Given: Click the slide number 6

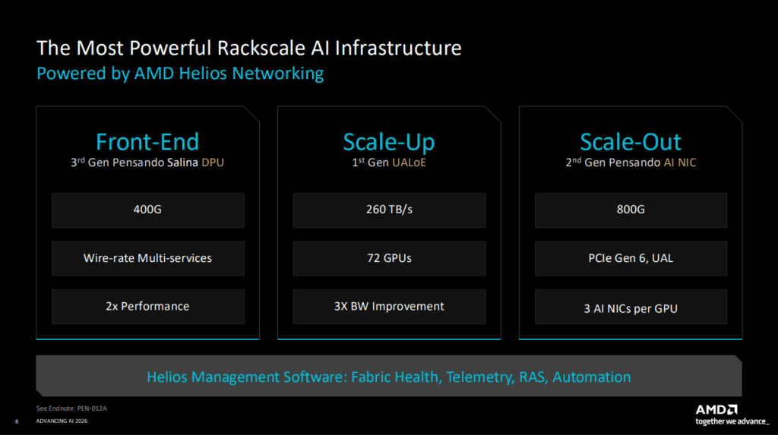Looking at the screenshot, I should pos(17,421).
